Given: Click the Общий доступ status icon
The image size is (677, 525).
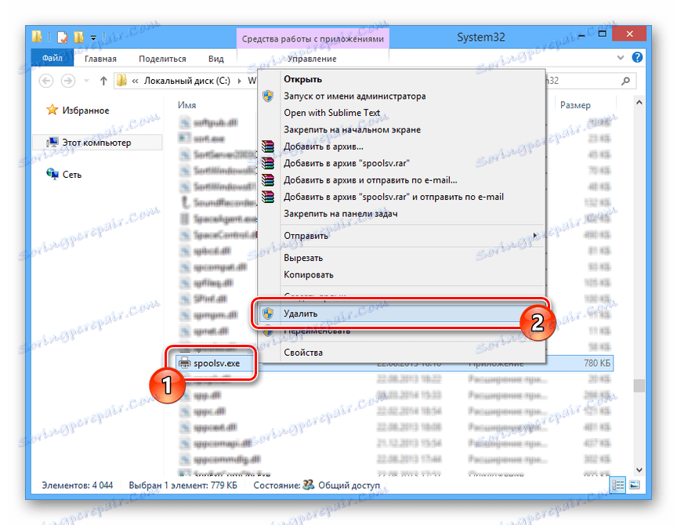Looking at the screenshot, I should tap(308, 485).
